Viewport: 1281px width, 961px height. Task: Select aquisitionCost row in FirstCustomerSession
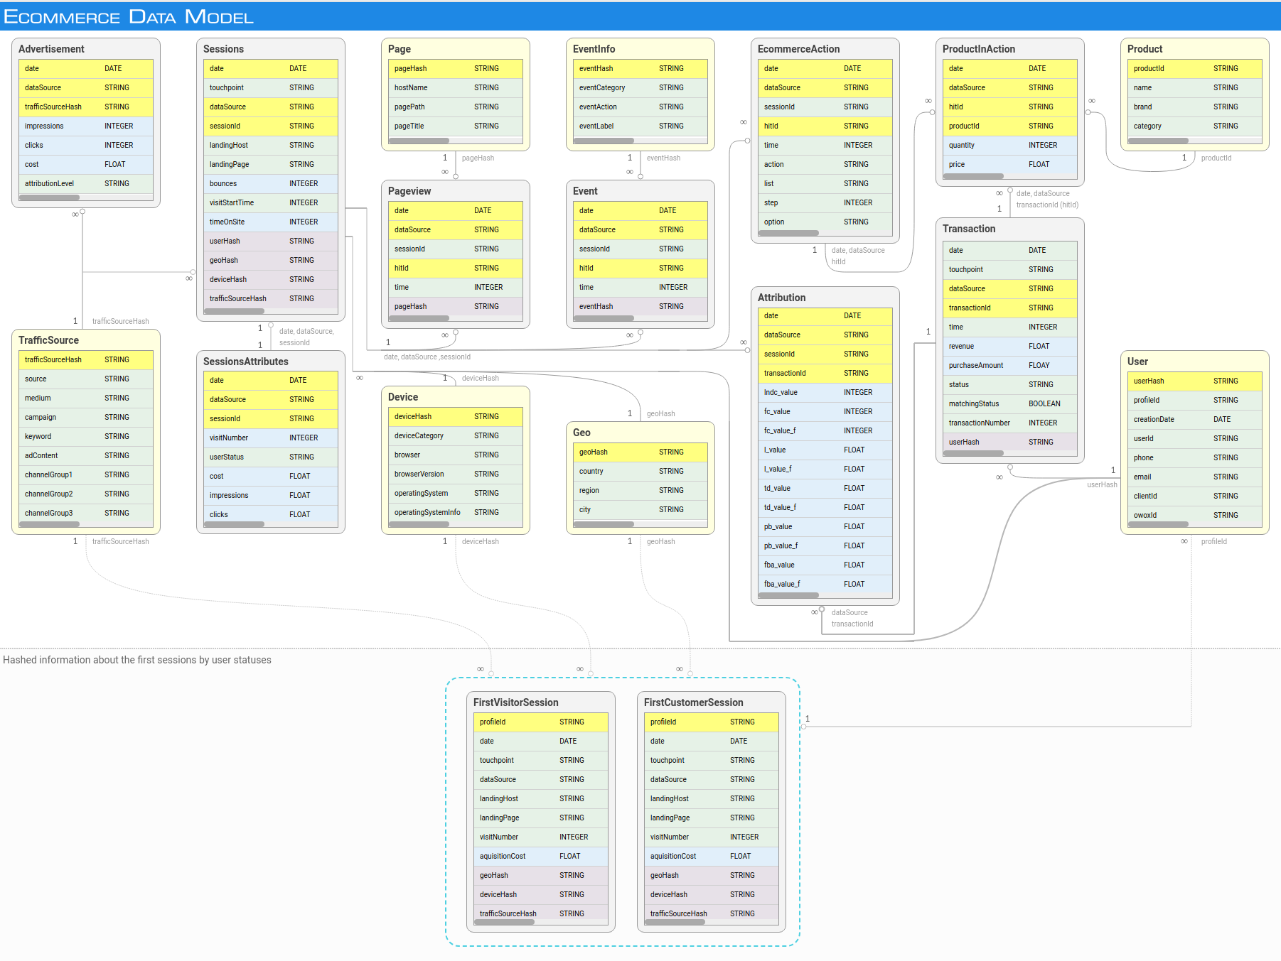pos(711,857)
